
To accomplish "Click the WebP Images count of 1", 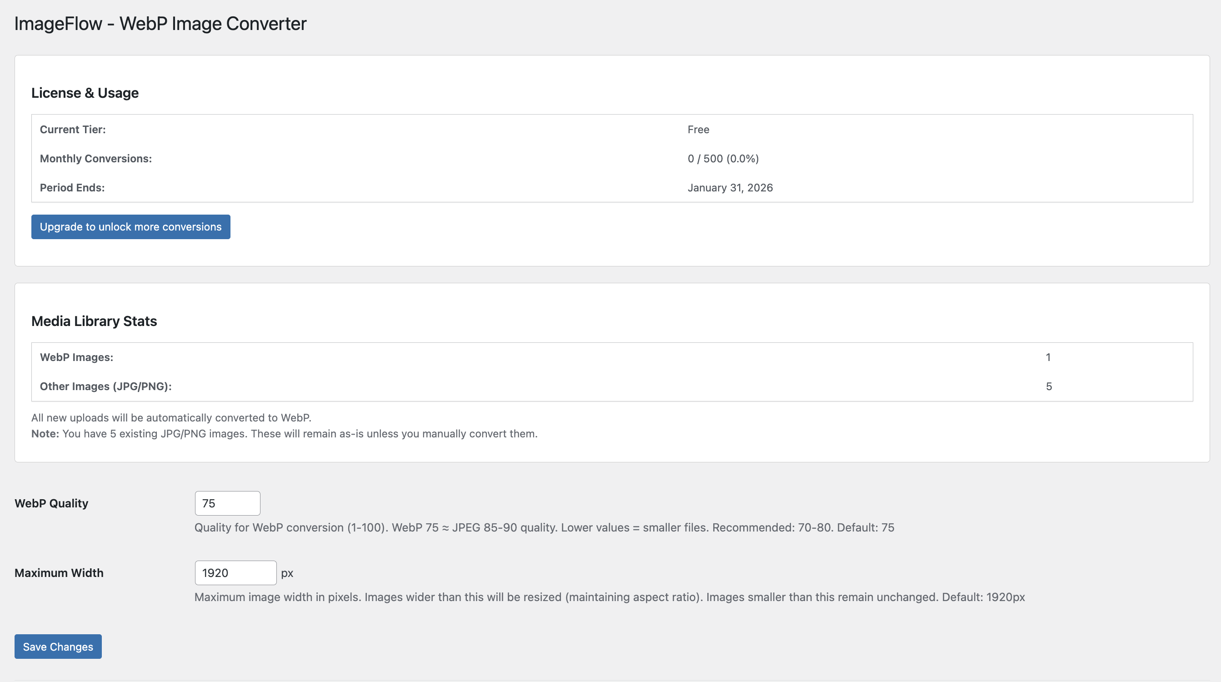I will pos(1047,357).
